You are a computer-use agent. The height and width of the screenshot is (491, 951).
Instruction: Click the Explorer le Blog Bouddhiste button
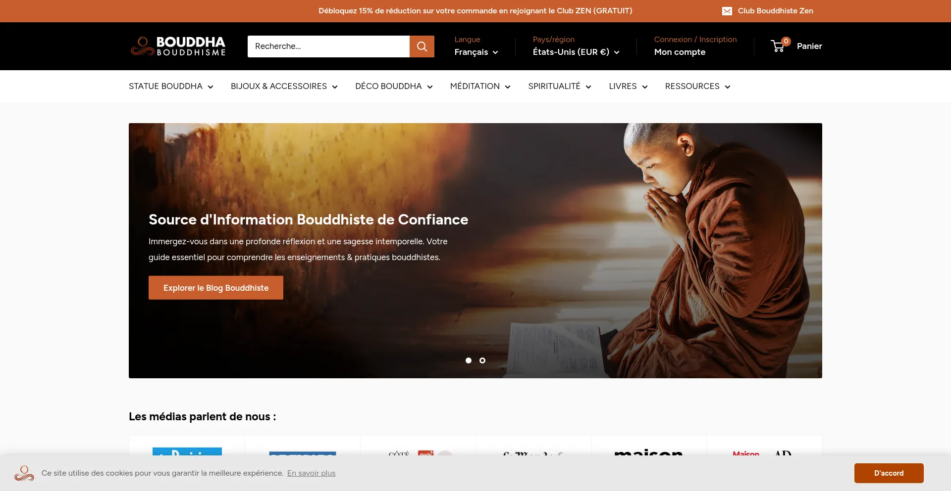click(x=216, y=288)
